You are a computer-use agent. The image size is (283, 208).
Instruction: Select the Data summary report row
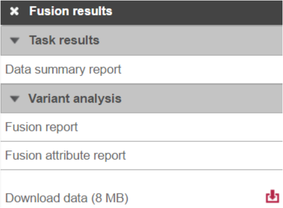(x=142, y=70)
